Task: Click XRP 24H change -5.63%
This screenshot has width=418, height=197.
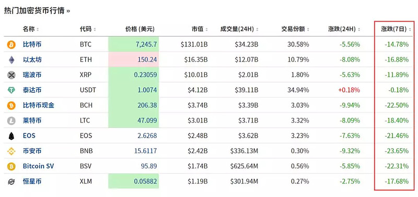Action: pyautogui.click(x=350, y=75)
